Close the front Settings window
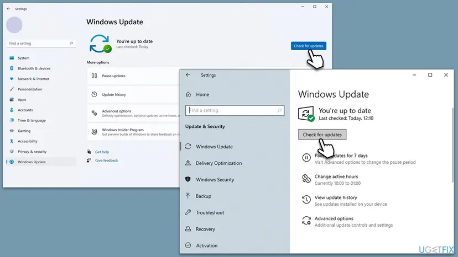The width and height of the screenshot is (458, 257). pos(446,75)
